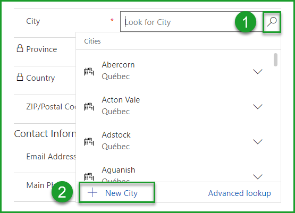Expand the Acton Vale details chevron
Image resolution: width=295 pixels, height=213 pixels.
(x=258, y=107)
